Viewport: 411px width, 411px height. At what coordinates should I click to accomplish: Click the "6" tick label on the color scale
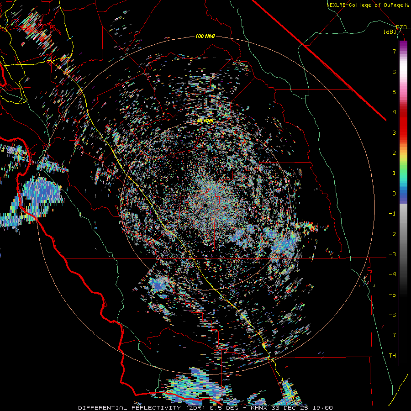[394, 72]
